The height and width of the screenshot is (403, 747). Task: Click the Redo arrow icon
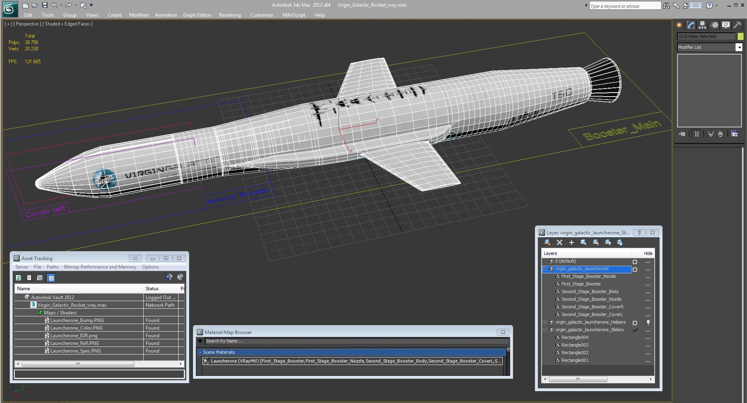[68, 5]
